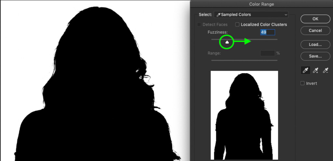333x161 pixels.
Task: Click the Fuzziness slider handle
Action: [x=227, y=42]
